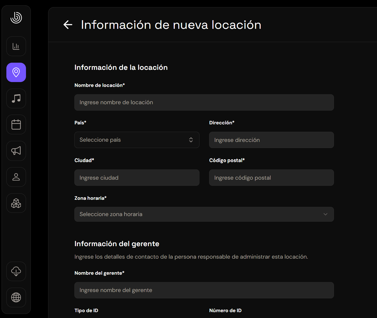This screenshot has width=377, height=318.
Task: Click the globe language icon
Action: pos(16,297)
